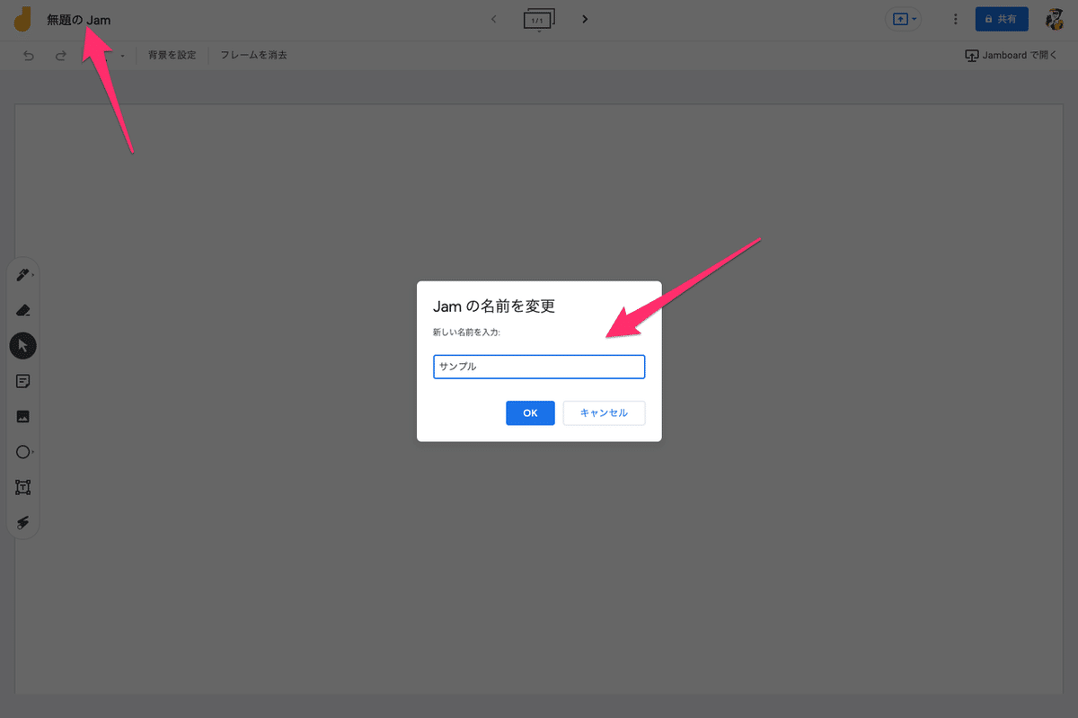Focus the new name input field
This screenshot has width=1078, height=718.
[x=539, y=367]
